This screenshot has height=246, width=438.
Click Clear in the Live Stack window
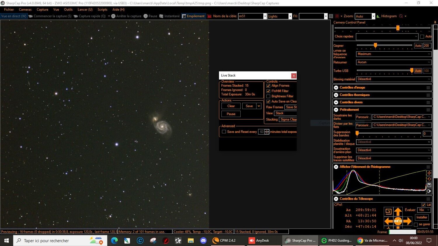click(x=231, y=106)
